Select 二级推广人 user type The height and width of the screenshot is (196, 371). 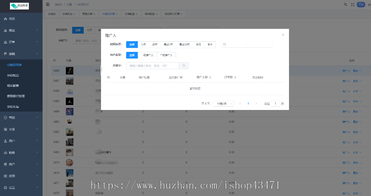(x=166, y=55)
